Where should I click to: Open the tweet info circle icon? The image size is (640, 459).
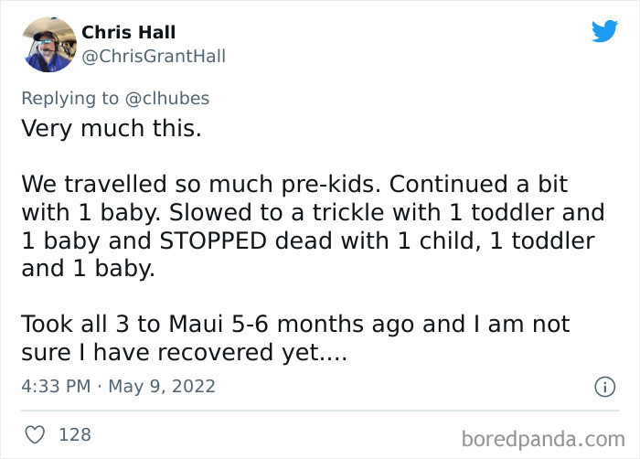pyautogui.click(x=604, y=387)
